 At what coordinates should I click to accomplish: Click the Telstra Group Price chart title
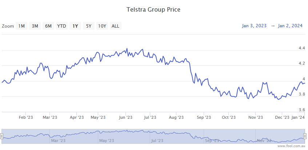click(x=153, y=9)
